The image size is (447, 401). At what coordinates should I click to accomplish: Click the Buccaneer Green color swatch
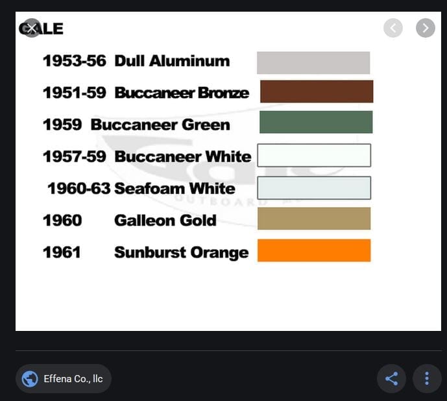tap(316, 122)
